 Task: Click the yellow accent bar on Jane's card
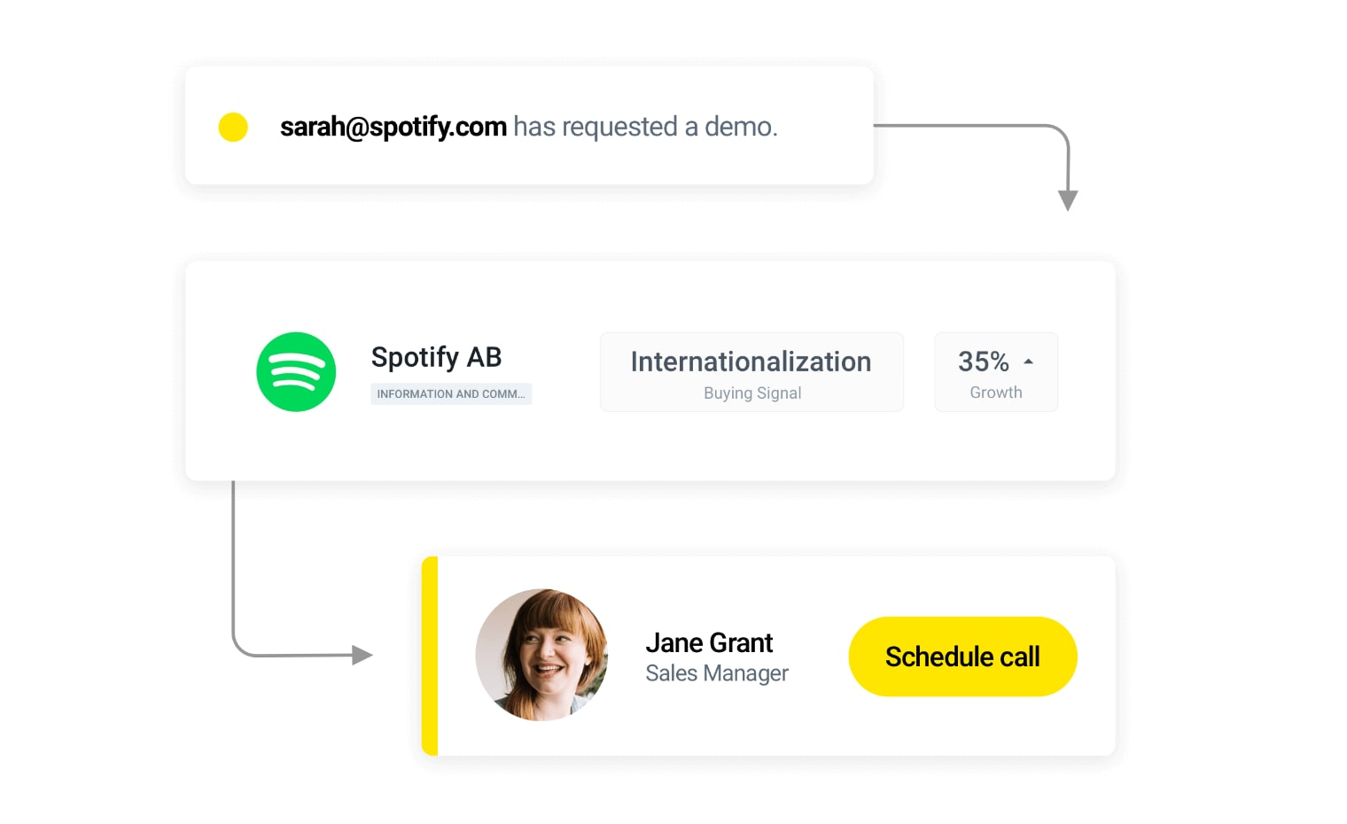coord(430,656)
